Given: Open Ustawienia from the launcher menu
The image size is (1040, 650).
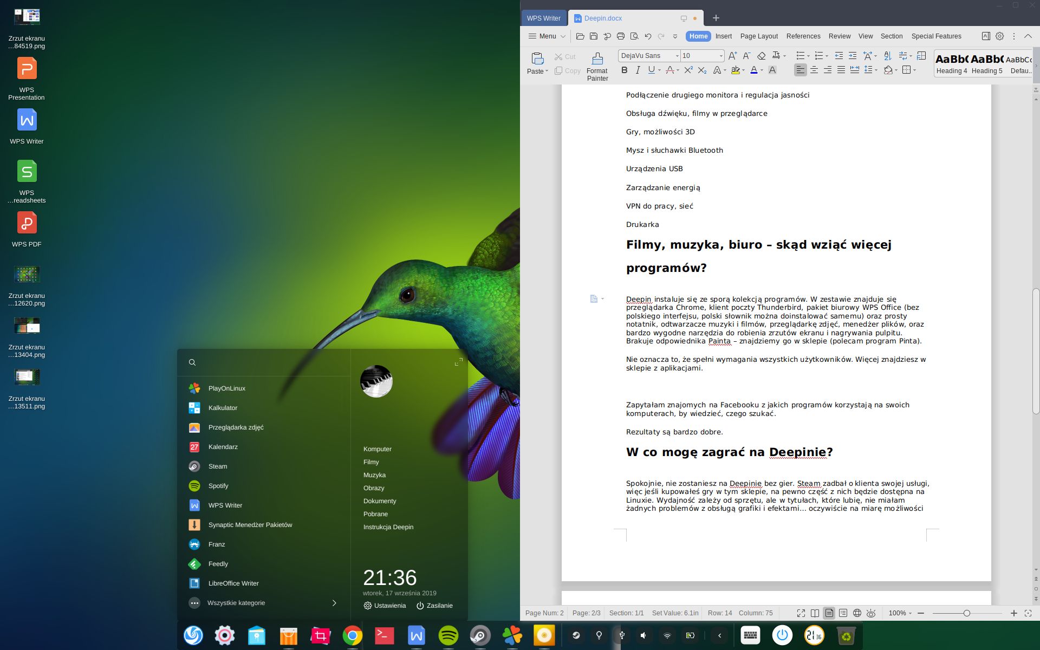Looking at the screenshot, I should coord(385,605).
